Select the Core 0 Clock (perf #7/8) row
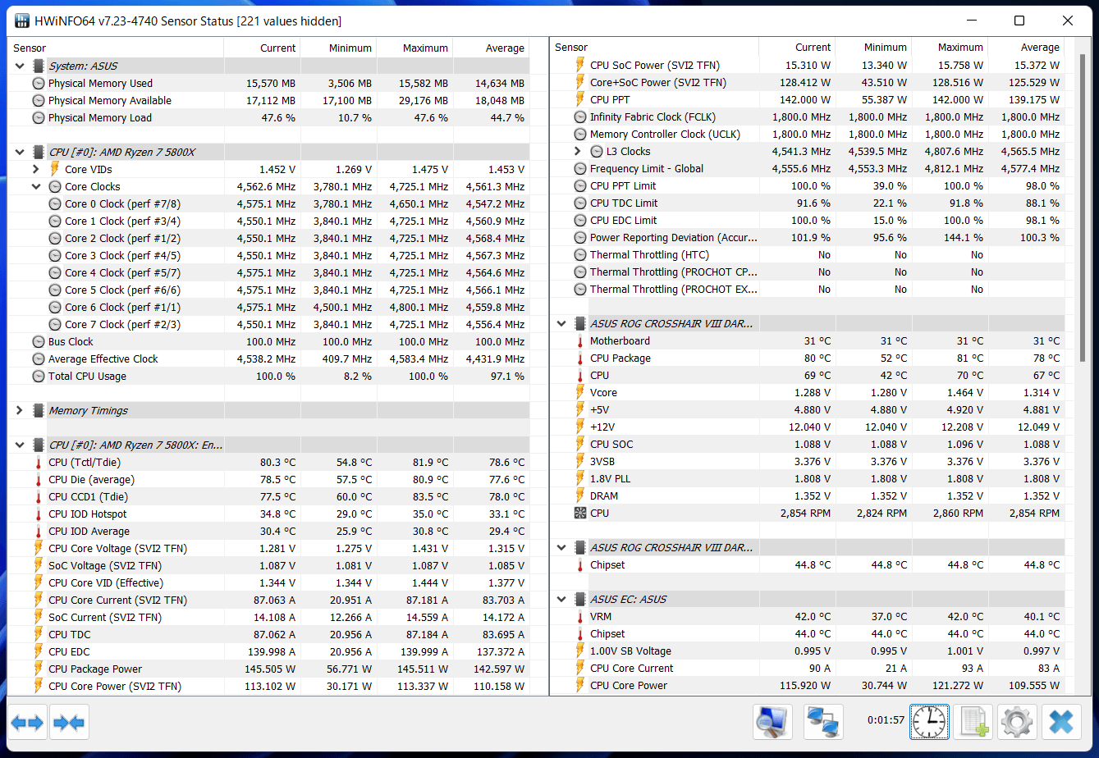 point(269,204)
